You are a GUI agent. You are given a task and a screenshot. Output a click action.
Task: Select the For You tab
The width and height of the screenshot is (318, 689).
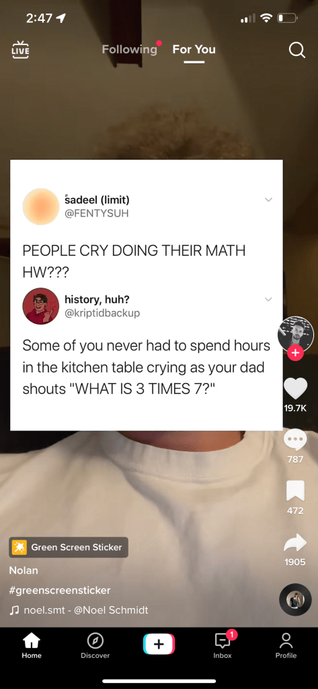pyautogui.click(x=194, y=49)
